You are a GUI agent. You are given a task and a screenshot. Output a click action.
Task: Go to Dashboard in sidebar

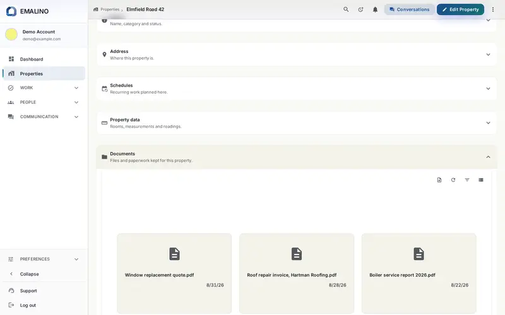click(x=44, y=59)
